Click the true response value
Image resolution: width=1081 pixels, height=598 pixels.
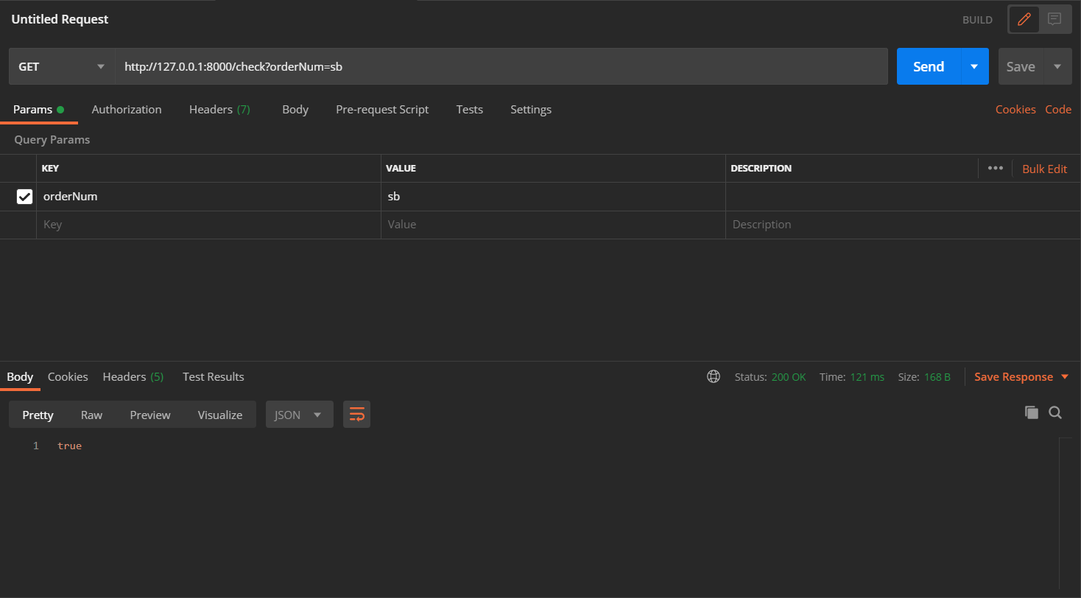(x=69, y=446)
